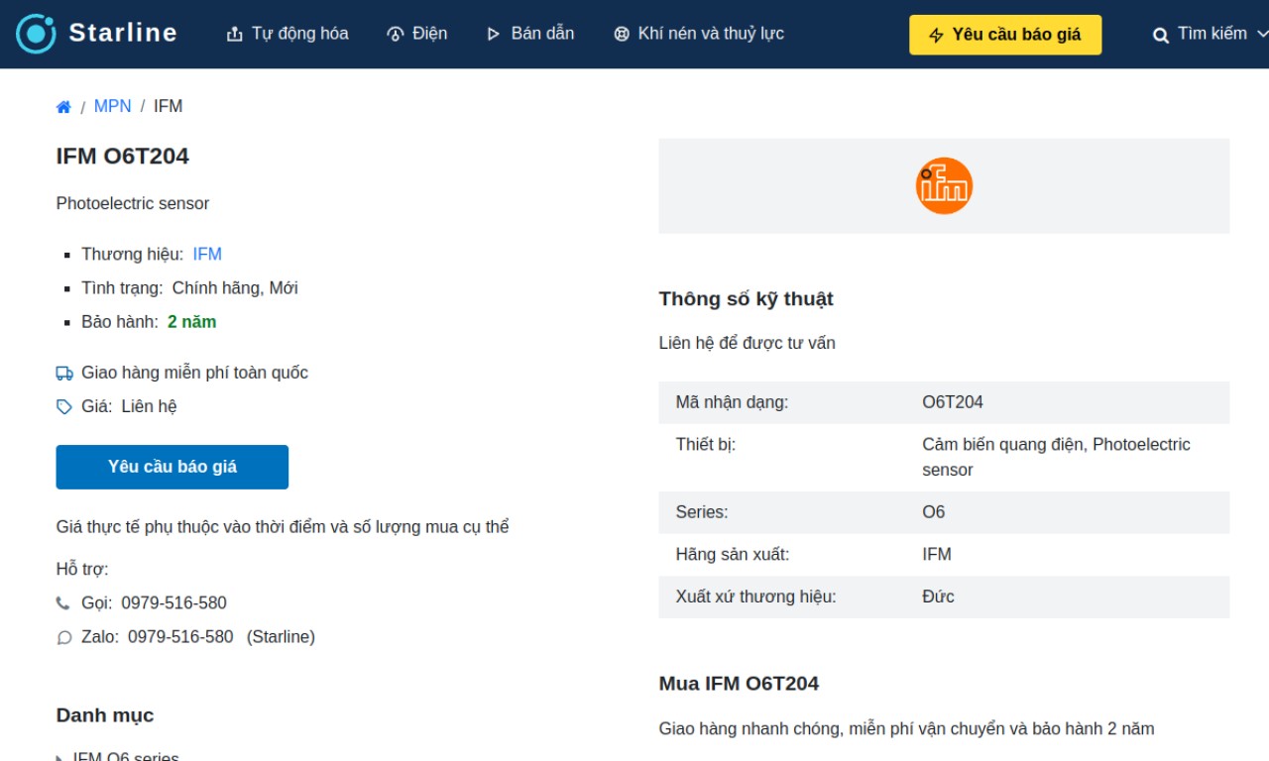Click the delivery truck icon
The width and height of the screenshot is (1269, 761).
click(64, 374)
